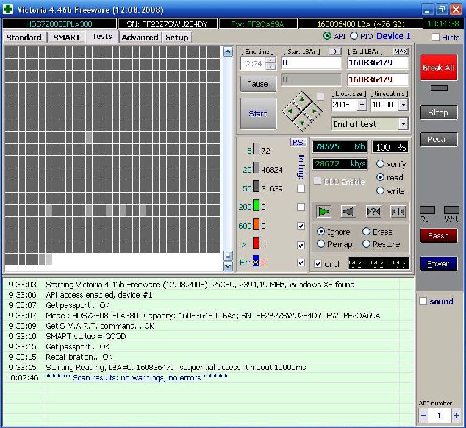Click the butterfly seek mode button
Viewport: 466px width, 428px height.
point(398,212)
